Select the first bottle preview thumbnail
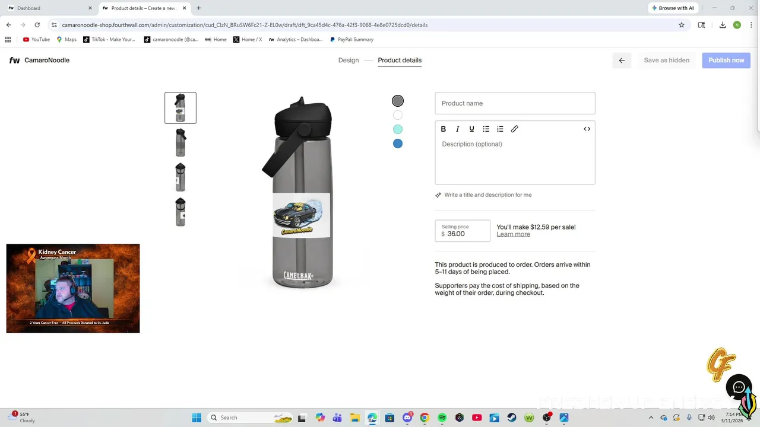Image resolution: width=760 pixels, height=427 pixels. [180, 108]
